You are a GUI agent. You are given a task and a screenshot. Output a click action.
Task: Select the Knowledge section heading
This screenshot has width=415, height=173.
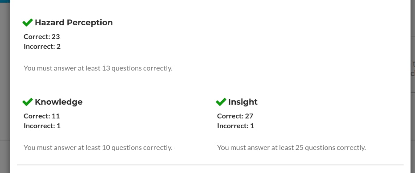pos(58,102)
